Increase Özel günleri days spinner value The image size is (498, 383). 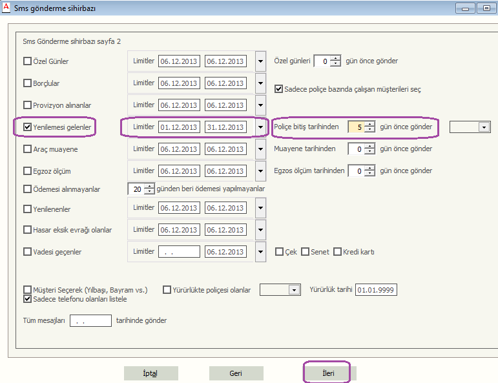pyautogui.click(x=335, y=58)
